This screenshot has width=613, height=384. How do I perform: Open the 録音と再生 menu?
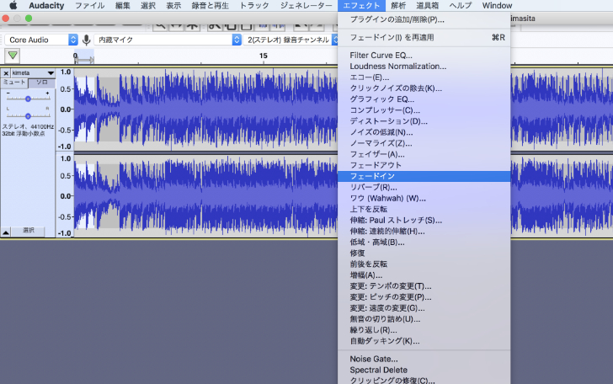click(210, 6)
